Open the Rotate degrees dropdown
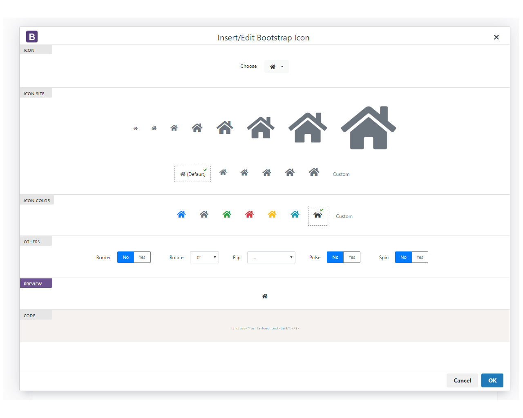Image resolution: width=523 pixels, height=418 pixels. point(204,257)
